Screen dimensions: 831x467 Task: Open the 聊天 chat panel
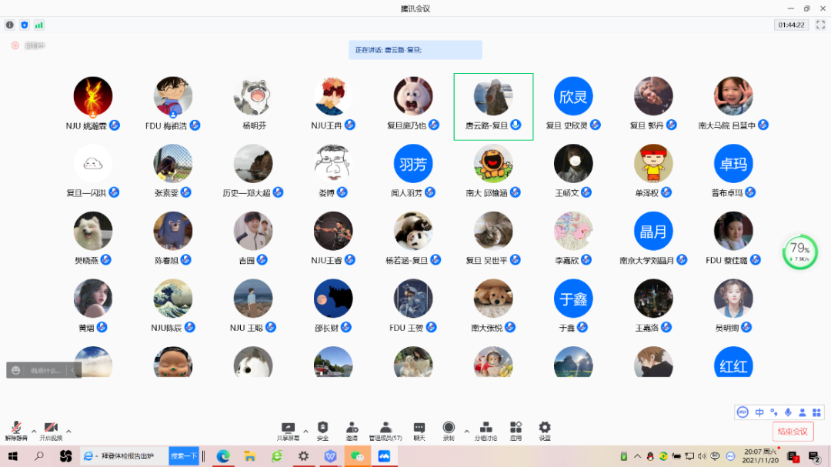point(419,430)
